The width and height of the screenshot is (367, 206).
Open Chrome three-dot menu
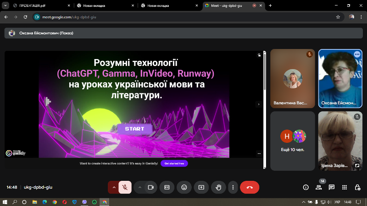pos(361,17)
